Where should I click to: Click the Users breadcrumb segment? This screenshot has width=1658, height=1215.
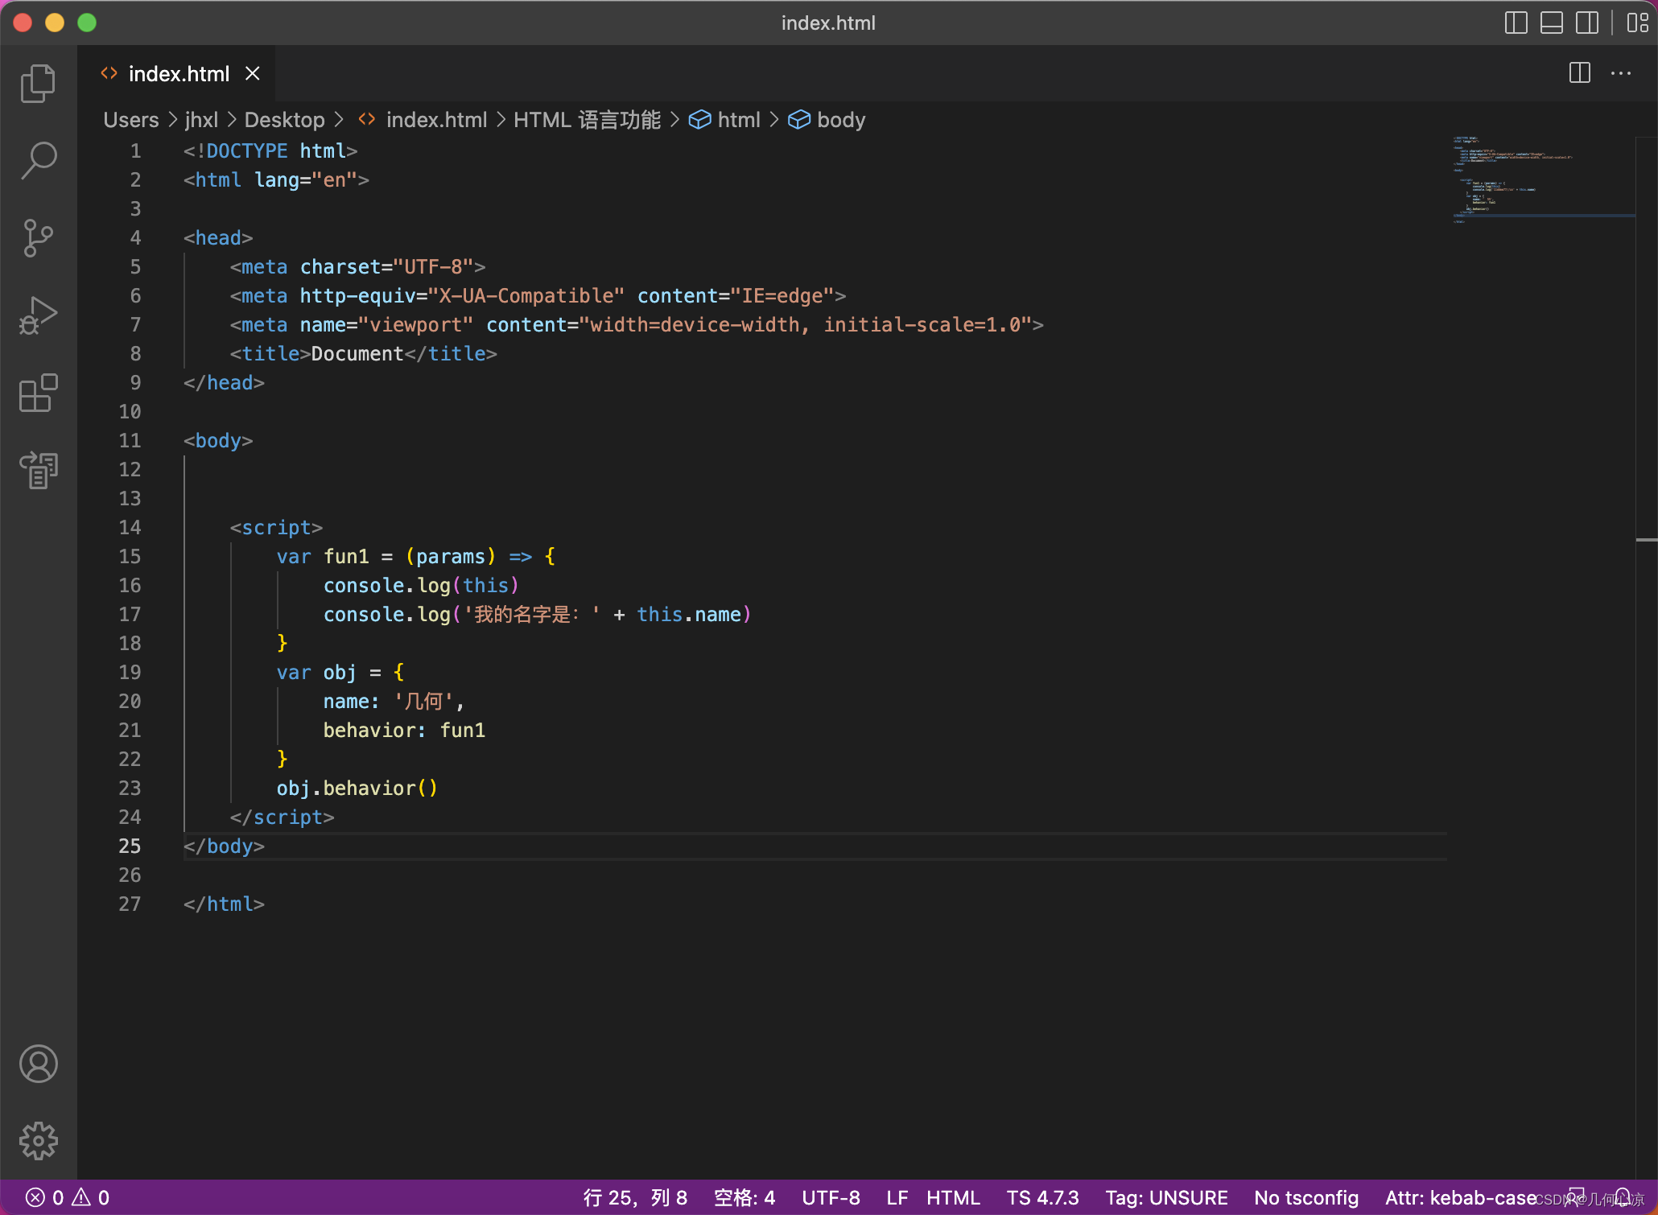point(131,120)
